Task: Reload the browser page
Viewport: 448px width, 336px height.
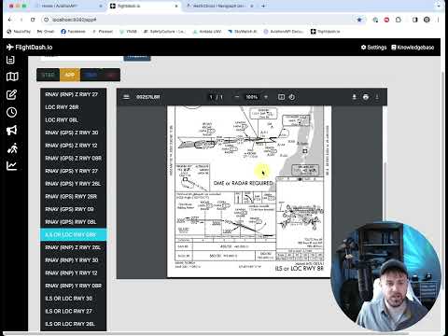Action: coord(33,20)
